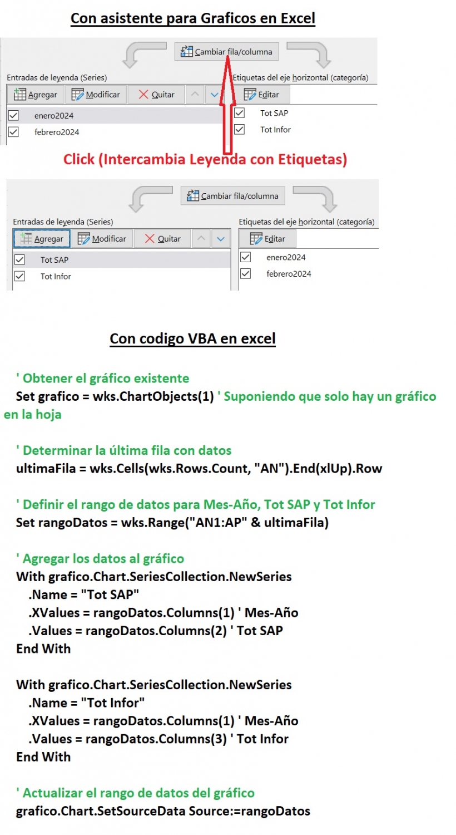
Task: Select enero2024 series row text
Action: [54, 116]
